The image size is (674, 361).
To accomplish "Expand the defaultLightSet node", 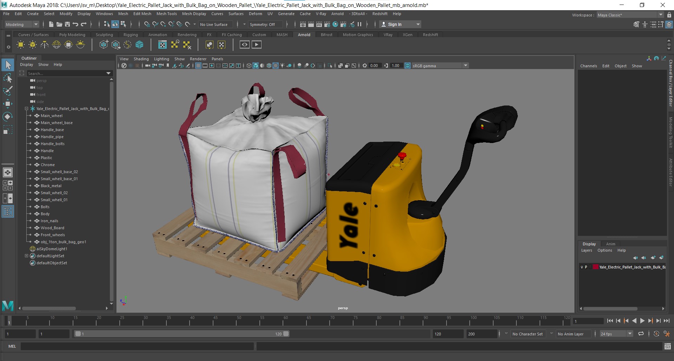I will (26, 256).
